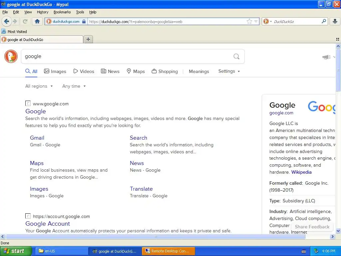Open the Bookmarks menu
The image size is (341, 256).
(x=62, y=12)
